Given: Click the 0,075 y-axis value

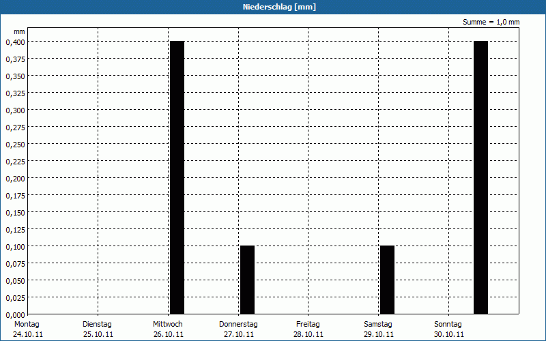Looking at the screenshot, I should (x=15, y=264).
